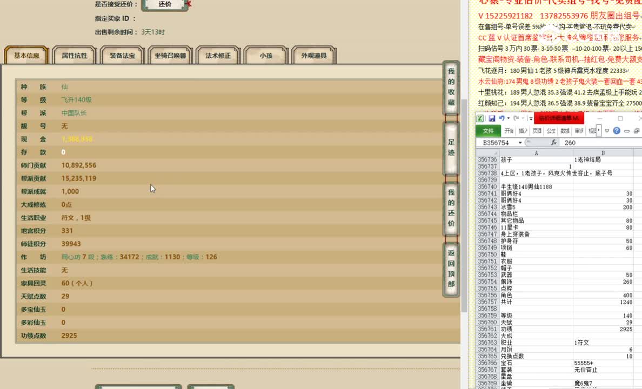642x389 pixels.
Task: Click the blue Help question mark icon
Action: (x=617, y=130)
